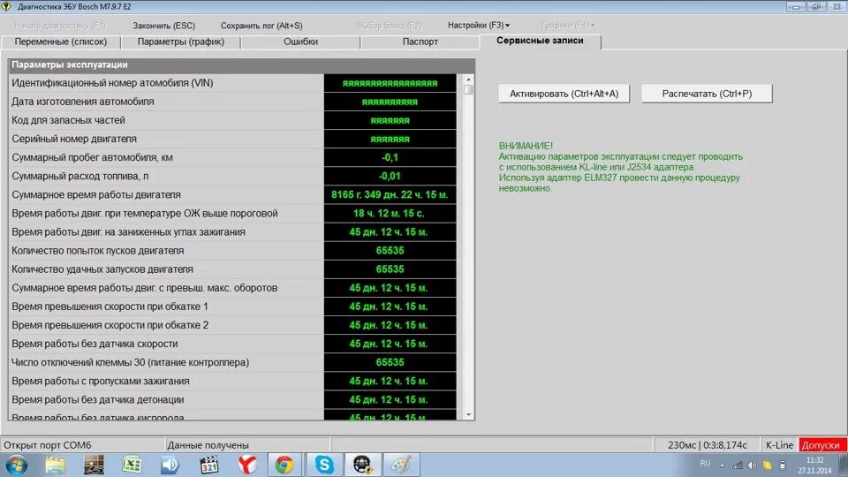Image resolution: width=848 pixels, height=477 pixels.
Task: Click the taskbar icon right of Explorer
Action: click(x=94, y=466)
